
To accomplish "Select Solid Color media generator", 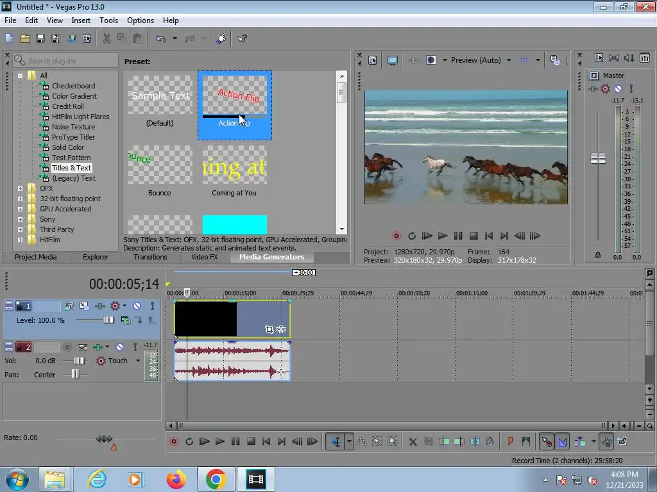I will pyautogui.click(x=68, y=147).
